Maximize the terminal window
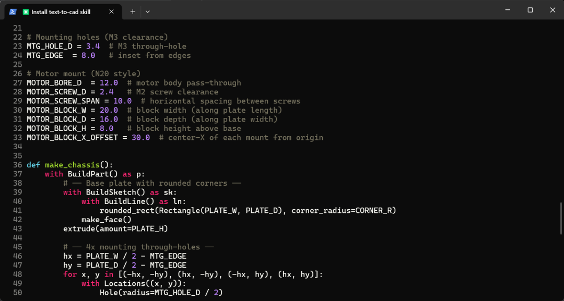The width and height of the screenshot is (564, 301). [530, 10]
